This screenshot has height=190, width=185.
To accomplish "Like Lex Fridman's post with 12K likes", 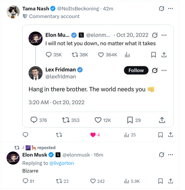I will 98,120.
